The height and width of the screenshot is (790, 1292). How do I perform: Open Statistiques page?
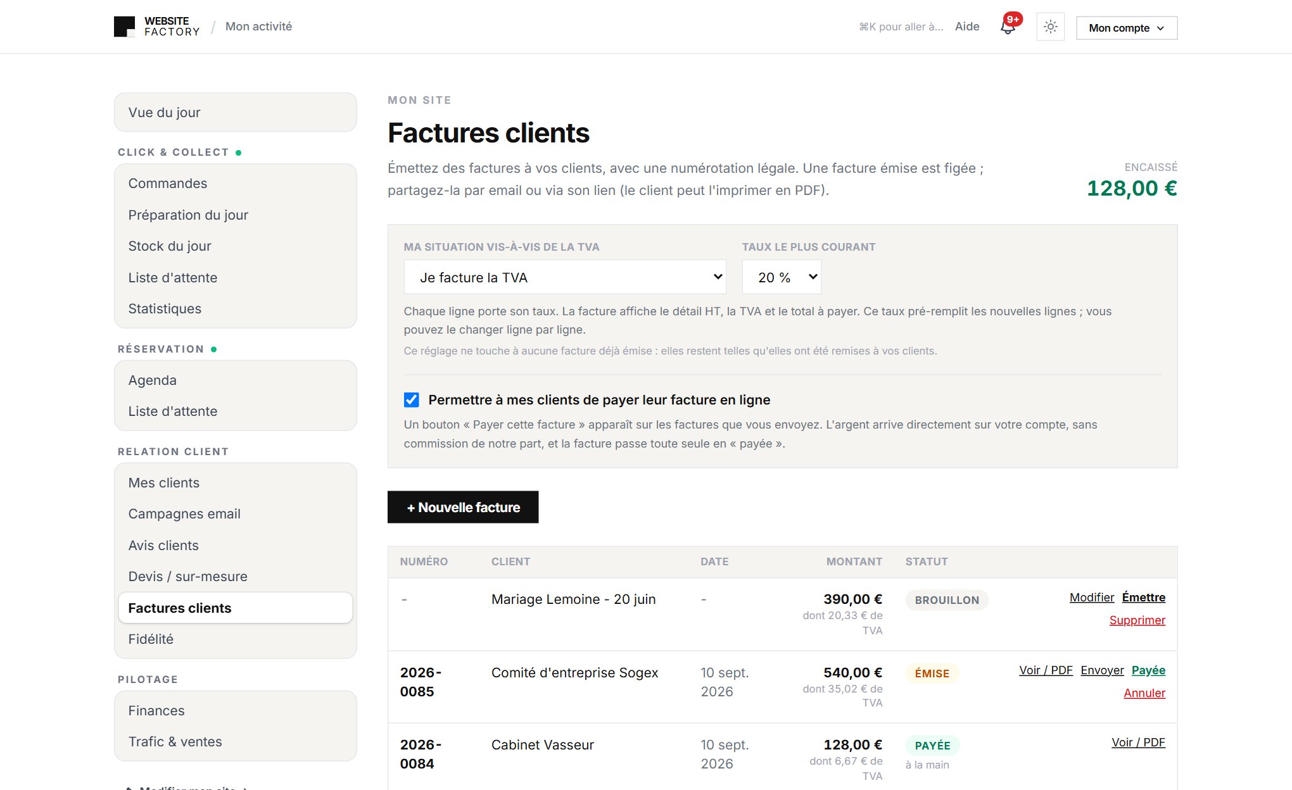(x=236, y=309)
